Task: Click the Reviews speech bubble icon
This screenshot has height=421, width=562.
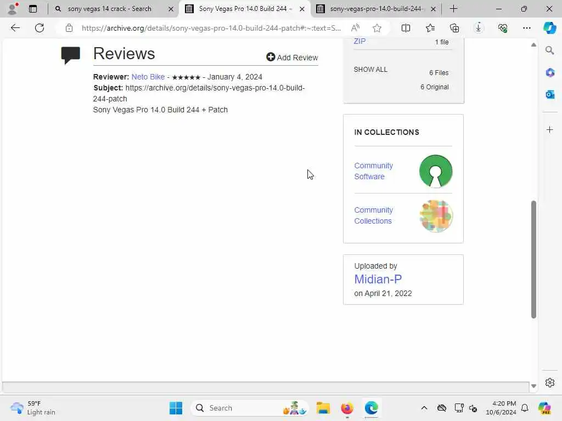Action: [70, 55]
